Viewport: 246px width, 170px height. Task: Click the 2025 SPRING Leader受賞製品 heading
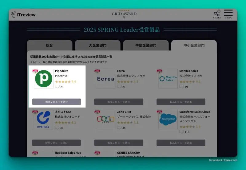(x=122, y=30)
